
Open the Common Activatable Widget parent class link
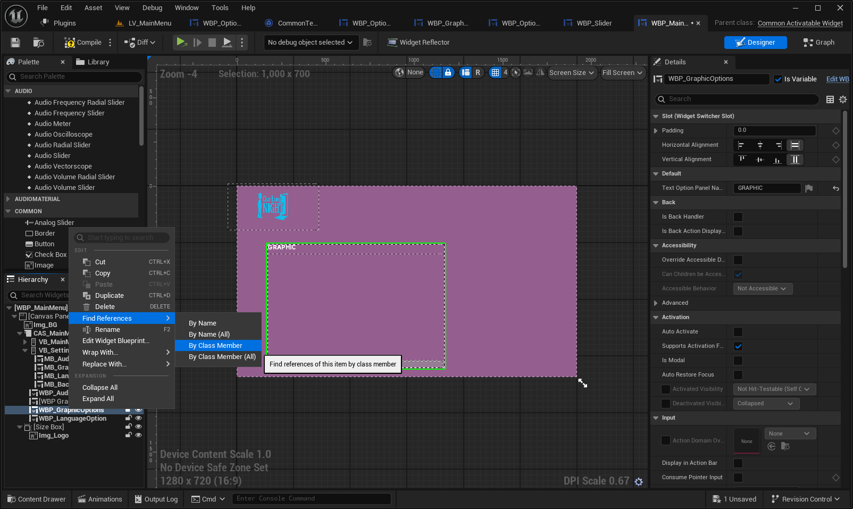[800, 23]
